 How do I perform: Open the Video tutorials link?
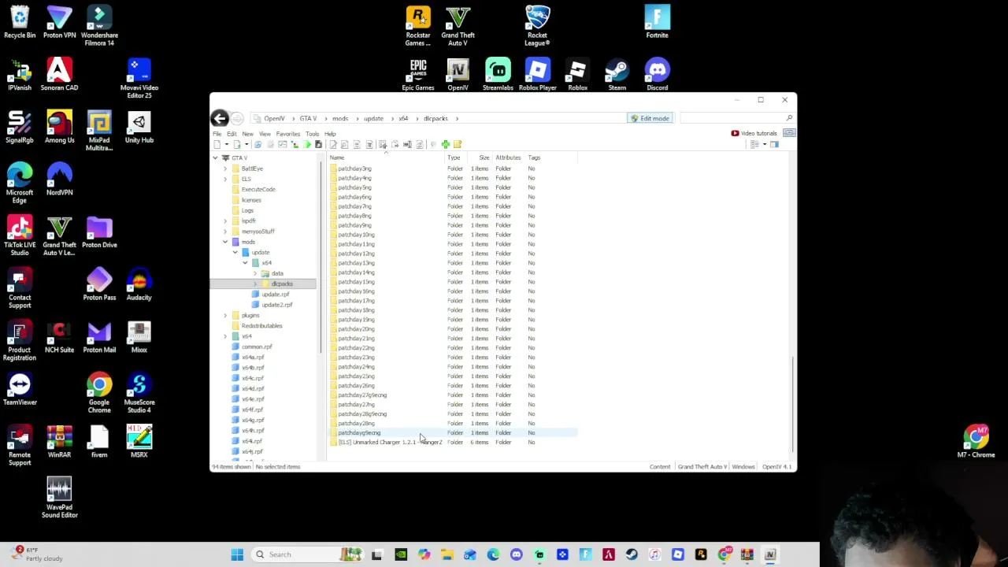click(x=754, y=133)
